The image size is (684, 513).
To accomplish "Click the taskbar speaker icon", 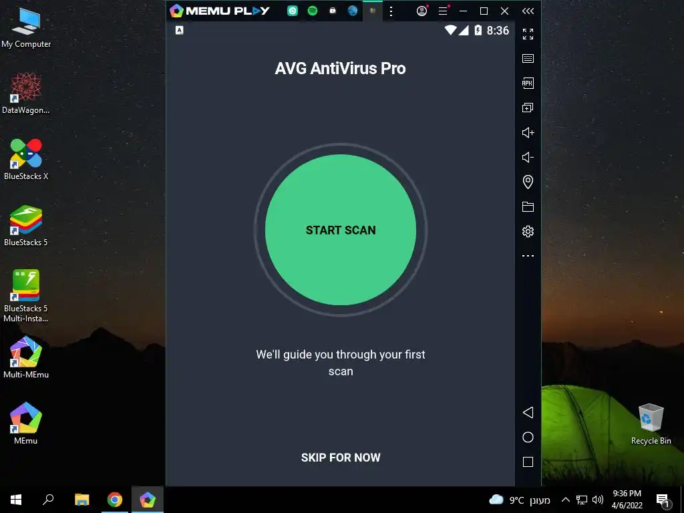I will (598, 500).
